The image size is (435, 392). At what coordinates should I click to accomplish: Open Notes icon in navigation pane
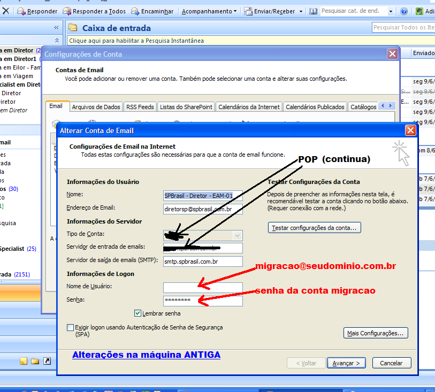[x=24, y=361]
